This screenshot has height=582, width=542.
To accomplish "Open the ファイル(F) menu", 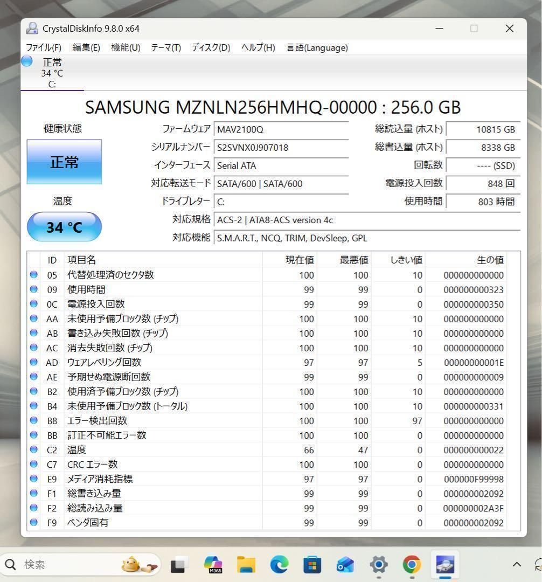I will pos(44,47).
